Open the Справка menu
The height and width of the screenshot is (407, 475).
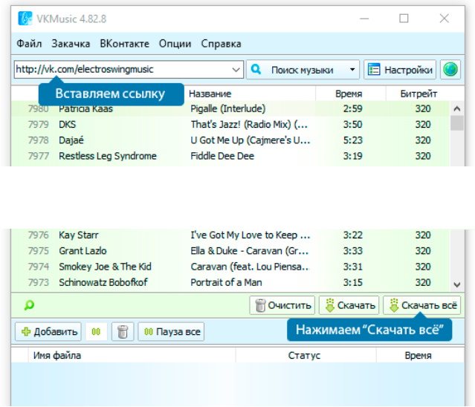coord(221,44)
